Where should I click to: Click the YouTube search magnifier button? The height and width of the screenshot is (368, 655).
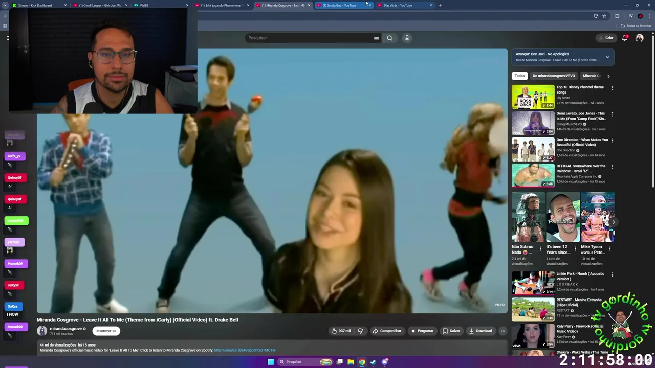point(389,38)
